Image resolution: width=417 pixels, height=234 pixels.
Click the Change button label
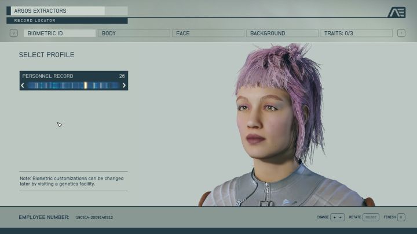click(322, 217)
